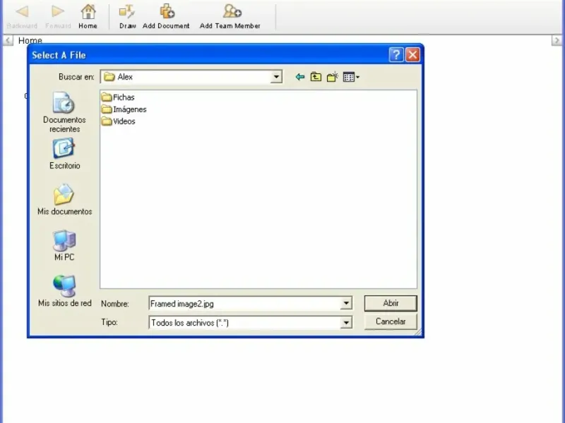Click the Abrir button
The image size is (565, 423).
click(x=391, y=303)
